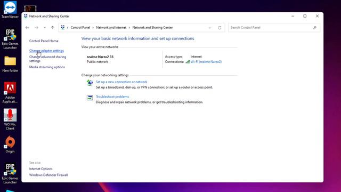The image size is (341, 192).
Task: Open WO Mic Client shortcut
Action: [10, 119]
